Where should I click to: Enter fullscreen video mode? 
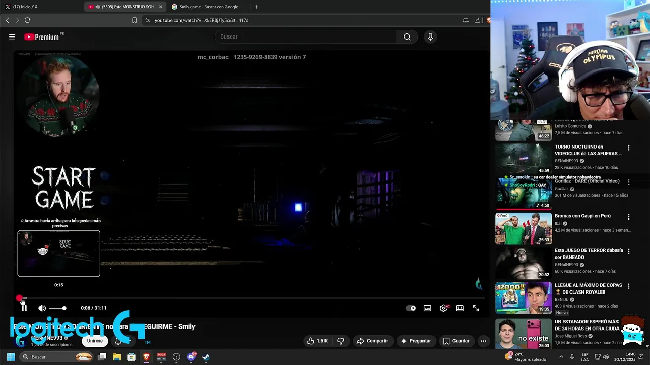[476, 308]
